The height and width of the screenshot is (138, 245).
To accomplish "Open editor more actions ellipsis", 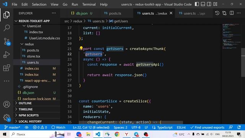I will pos(238,13).
